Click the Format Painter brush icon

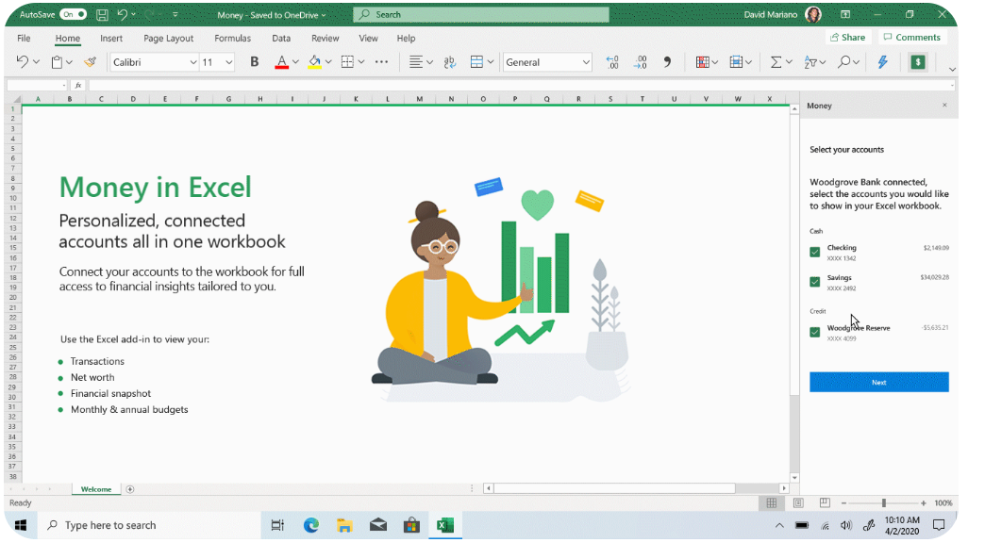click(x=90, y=62)
